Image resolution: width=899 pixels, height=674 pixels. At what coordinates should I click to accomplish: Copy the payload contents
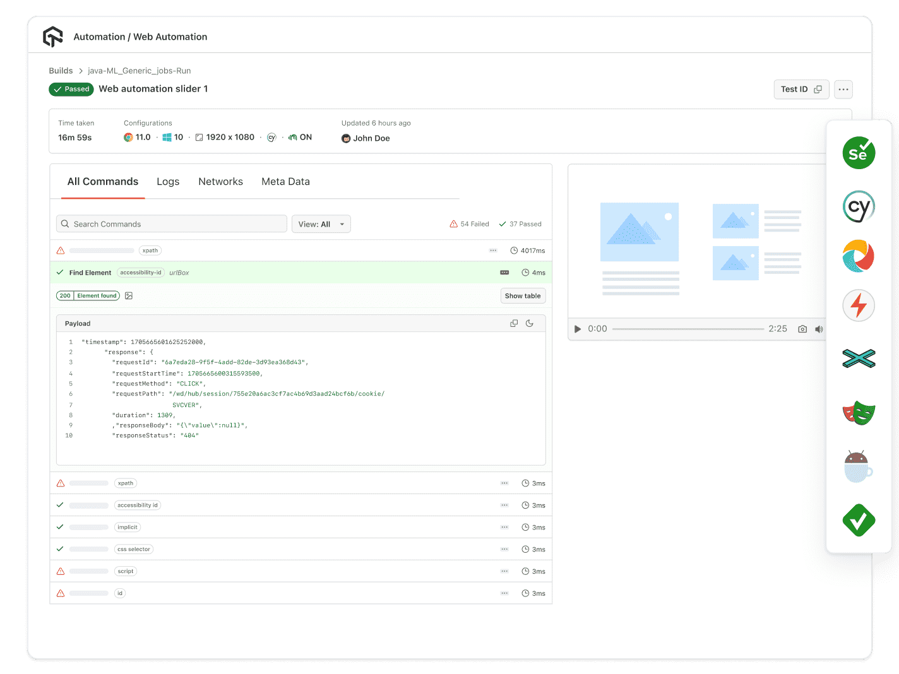[x=514, y=324]
